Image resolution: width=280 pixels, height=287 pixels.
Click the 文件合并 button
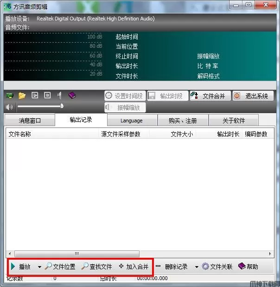tap(210, 96)
